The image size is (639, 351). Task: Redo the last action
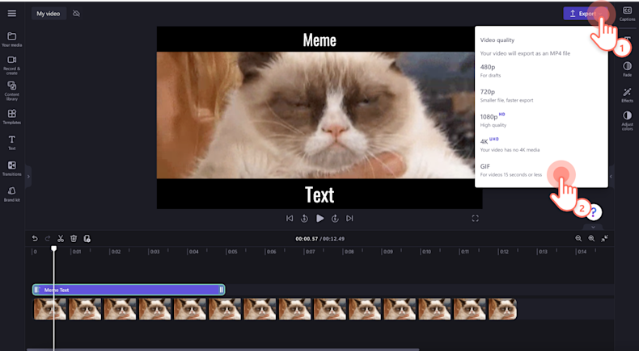tap(48, 238)
